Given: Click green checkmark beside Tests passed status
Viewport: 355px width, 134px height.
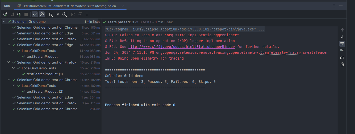Looking at the screenshot, I should (105, 22).
